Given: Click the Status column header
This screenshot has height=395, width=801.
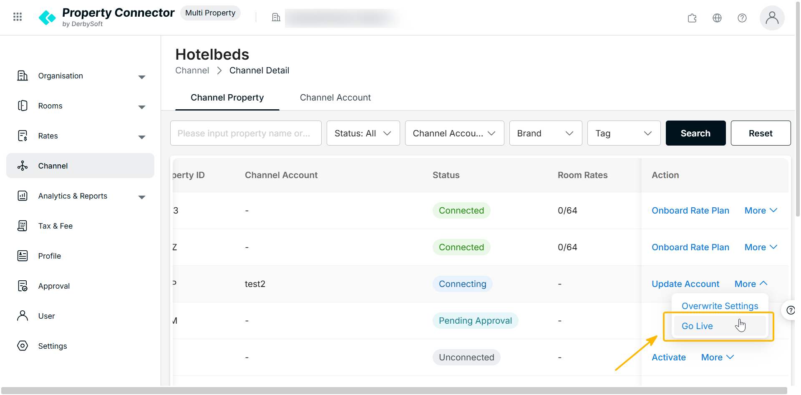Looking at the screenshot, I should tap(446, 175).
